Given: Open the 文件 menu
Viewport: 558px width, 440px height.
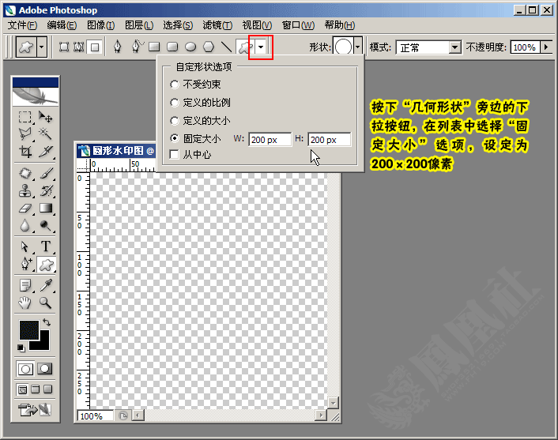Looking at the screenshot, I should [x=22, y=25].
